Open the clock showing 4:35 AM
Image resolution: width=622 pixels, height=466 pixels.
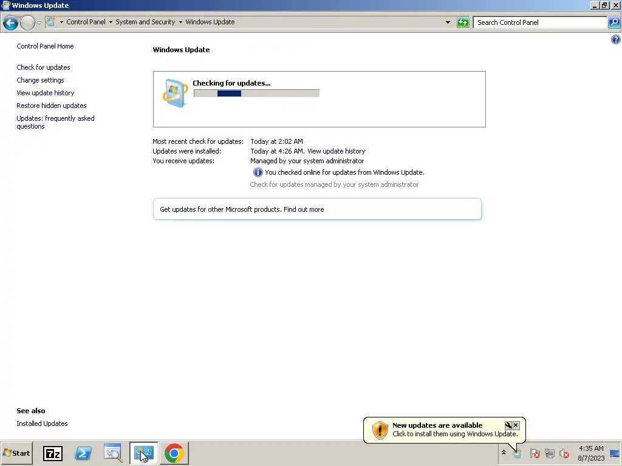[x=591, y=453]
